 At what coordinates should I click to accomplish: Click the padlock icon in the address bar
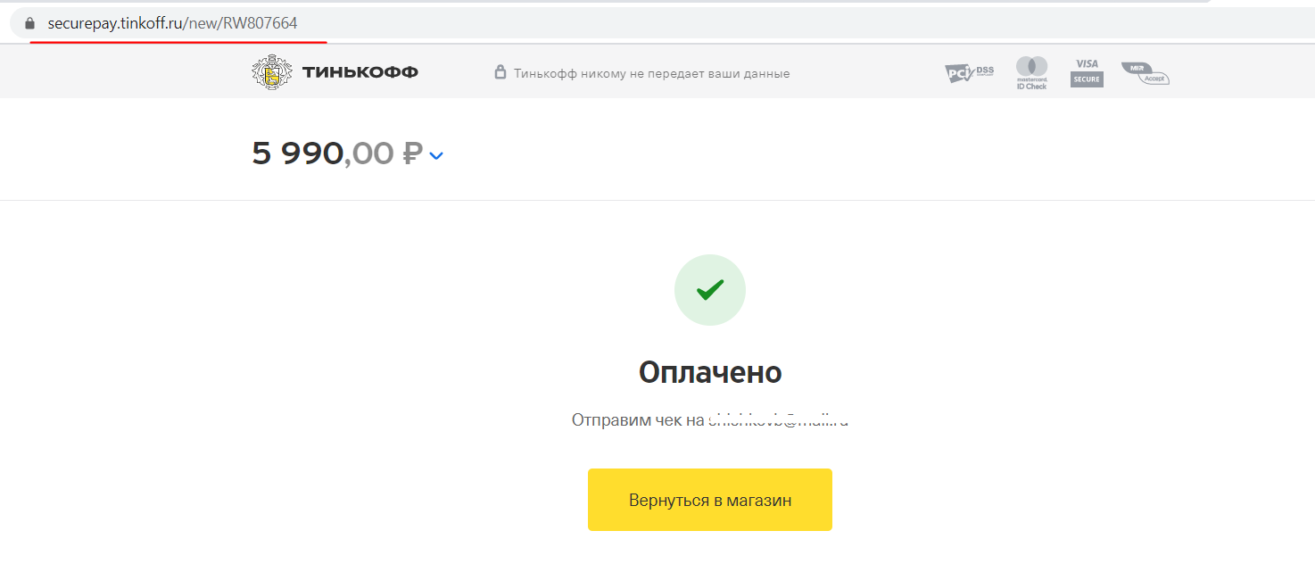point(29,23)
